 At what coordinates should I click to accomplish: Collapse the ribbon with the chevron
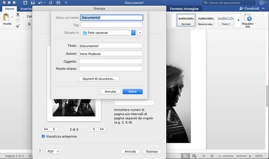(263, 8)
